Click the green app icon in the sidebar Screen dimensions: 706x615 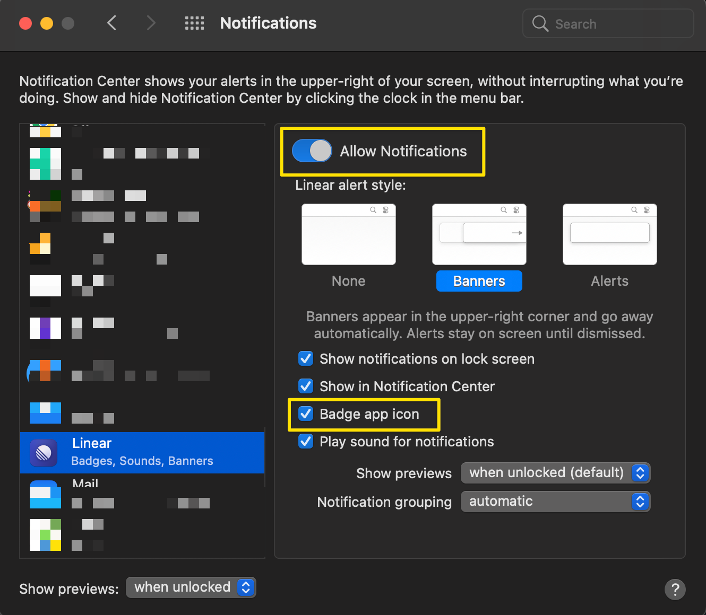pos(45,163)
